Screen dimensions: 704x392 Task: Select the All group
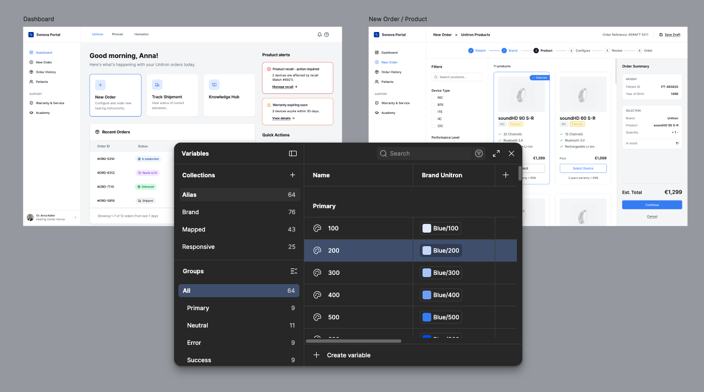[239, 291]
